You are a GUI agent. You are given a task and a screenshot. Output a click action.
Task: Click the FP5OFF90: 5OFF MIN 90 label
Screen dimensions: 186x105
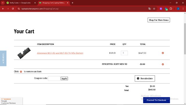pyautogui.click(x=114, y=64)
